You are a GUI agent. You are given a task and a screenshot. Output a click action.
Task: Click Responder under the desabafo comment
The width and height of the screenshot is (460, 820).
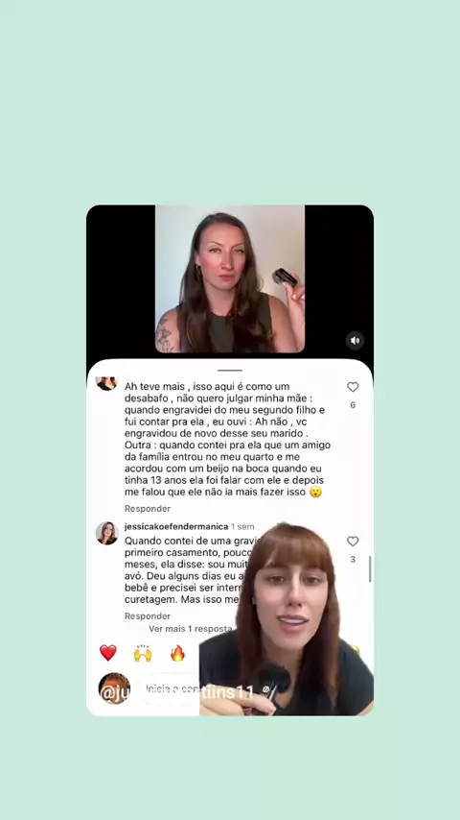148,508
